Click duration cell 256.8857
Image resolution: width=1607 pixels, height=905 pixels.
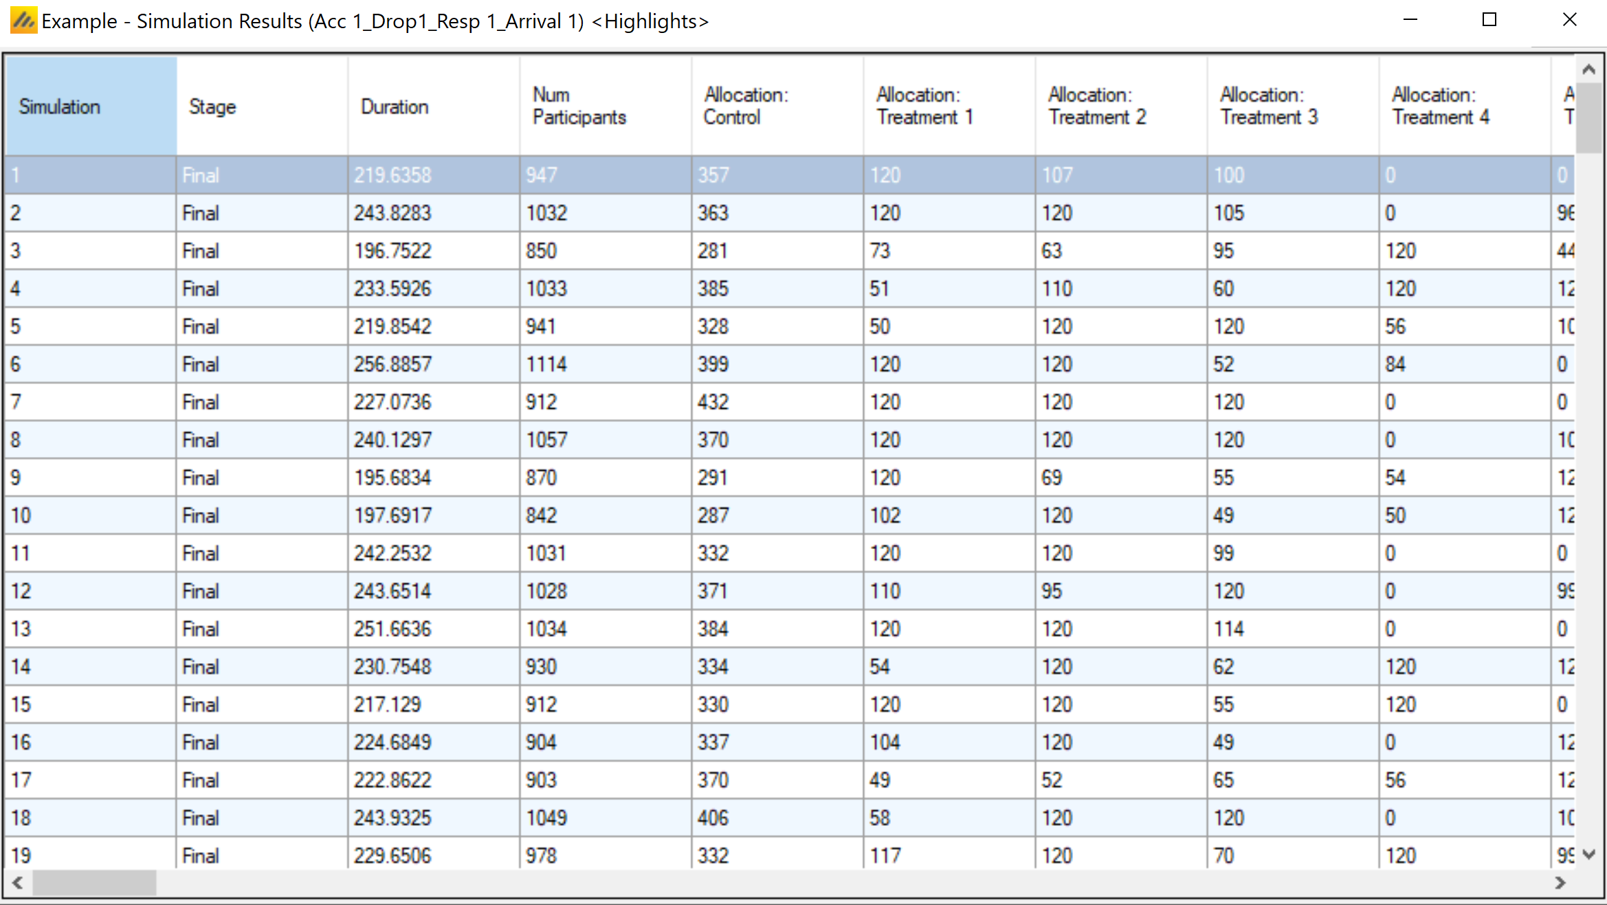click(x=392, y=364)
